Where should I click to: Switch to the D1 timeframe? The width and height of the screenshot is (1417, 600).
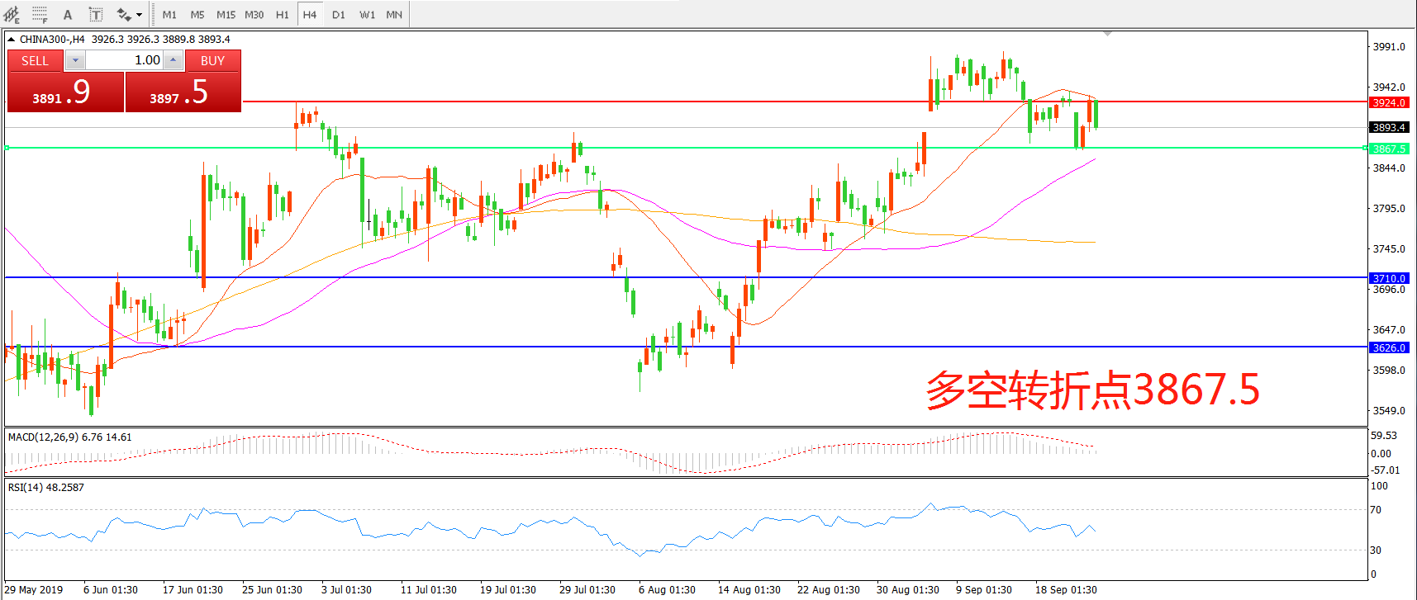point(339,15)
